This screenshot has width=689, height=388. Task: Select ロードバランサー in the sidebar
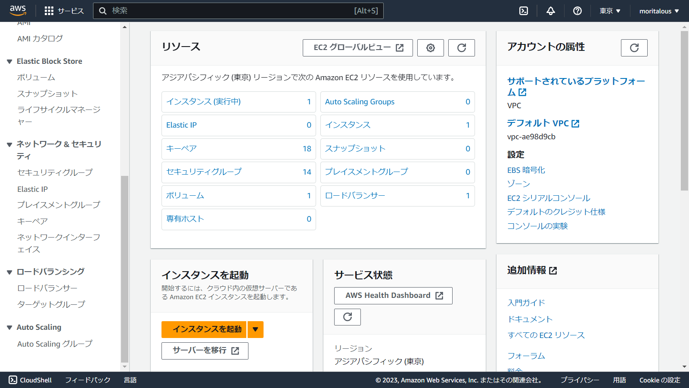tap(47, 288)
